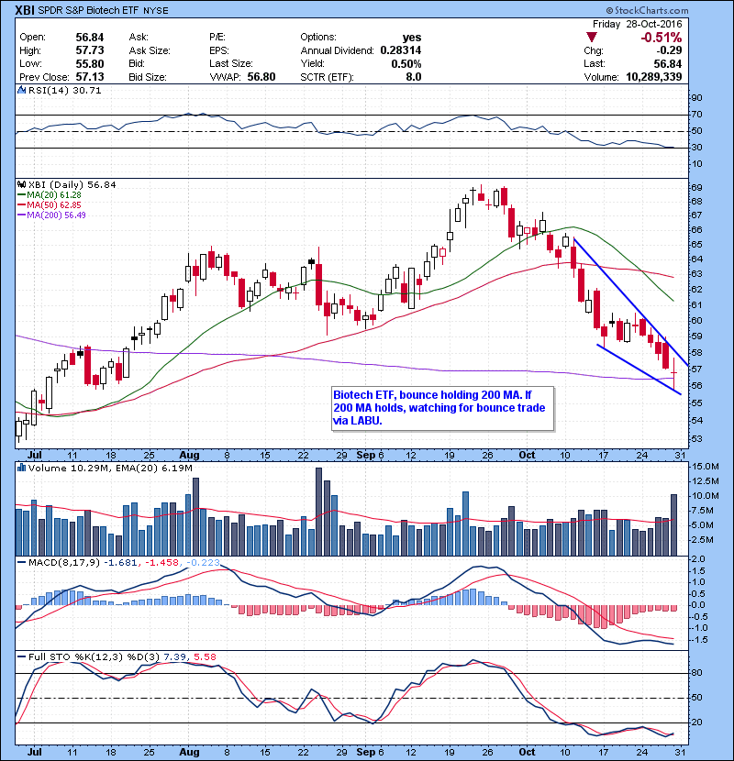Click the Volume 10.29M, EMA(20) 6.19M label
Viewport: 734px width, 761px height.
click(110, 468)
